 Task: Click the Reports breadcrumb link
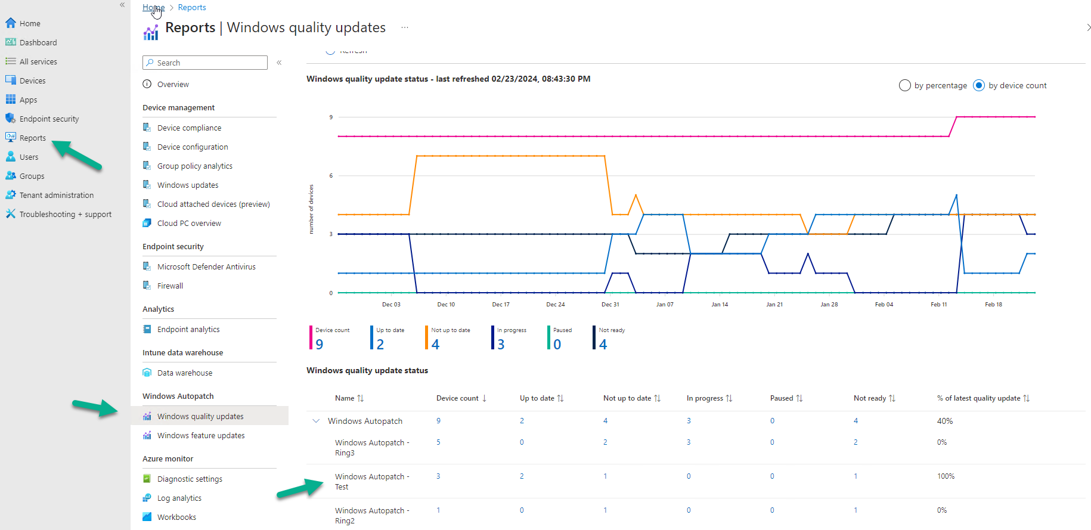pos(192,7)
